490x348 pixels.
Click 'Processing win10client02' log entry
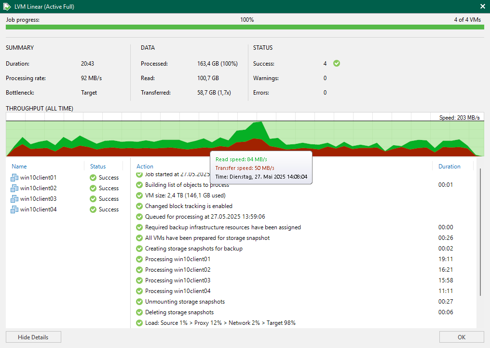pyautogui.click(x=177, y=270)
